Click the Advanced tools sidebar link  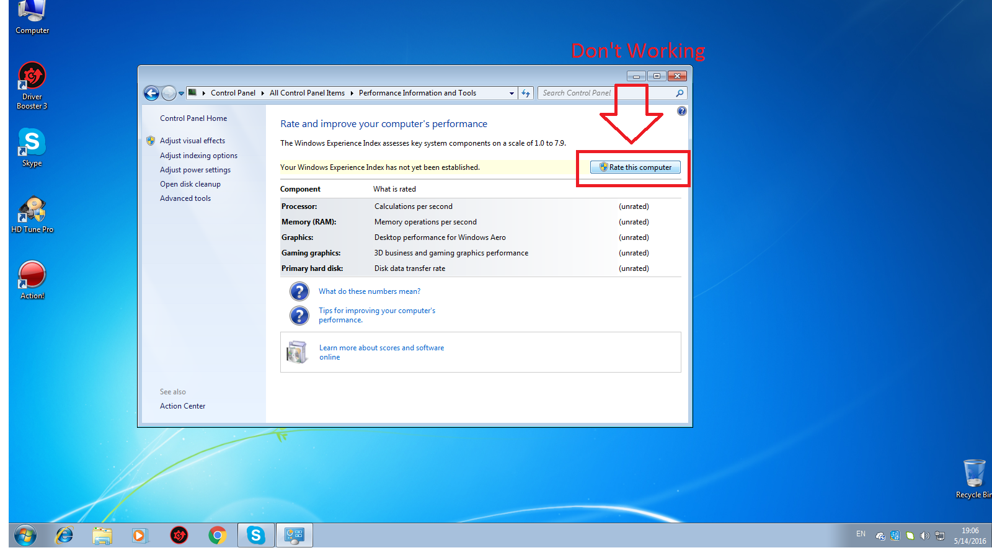(185, 198)
